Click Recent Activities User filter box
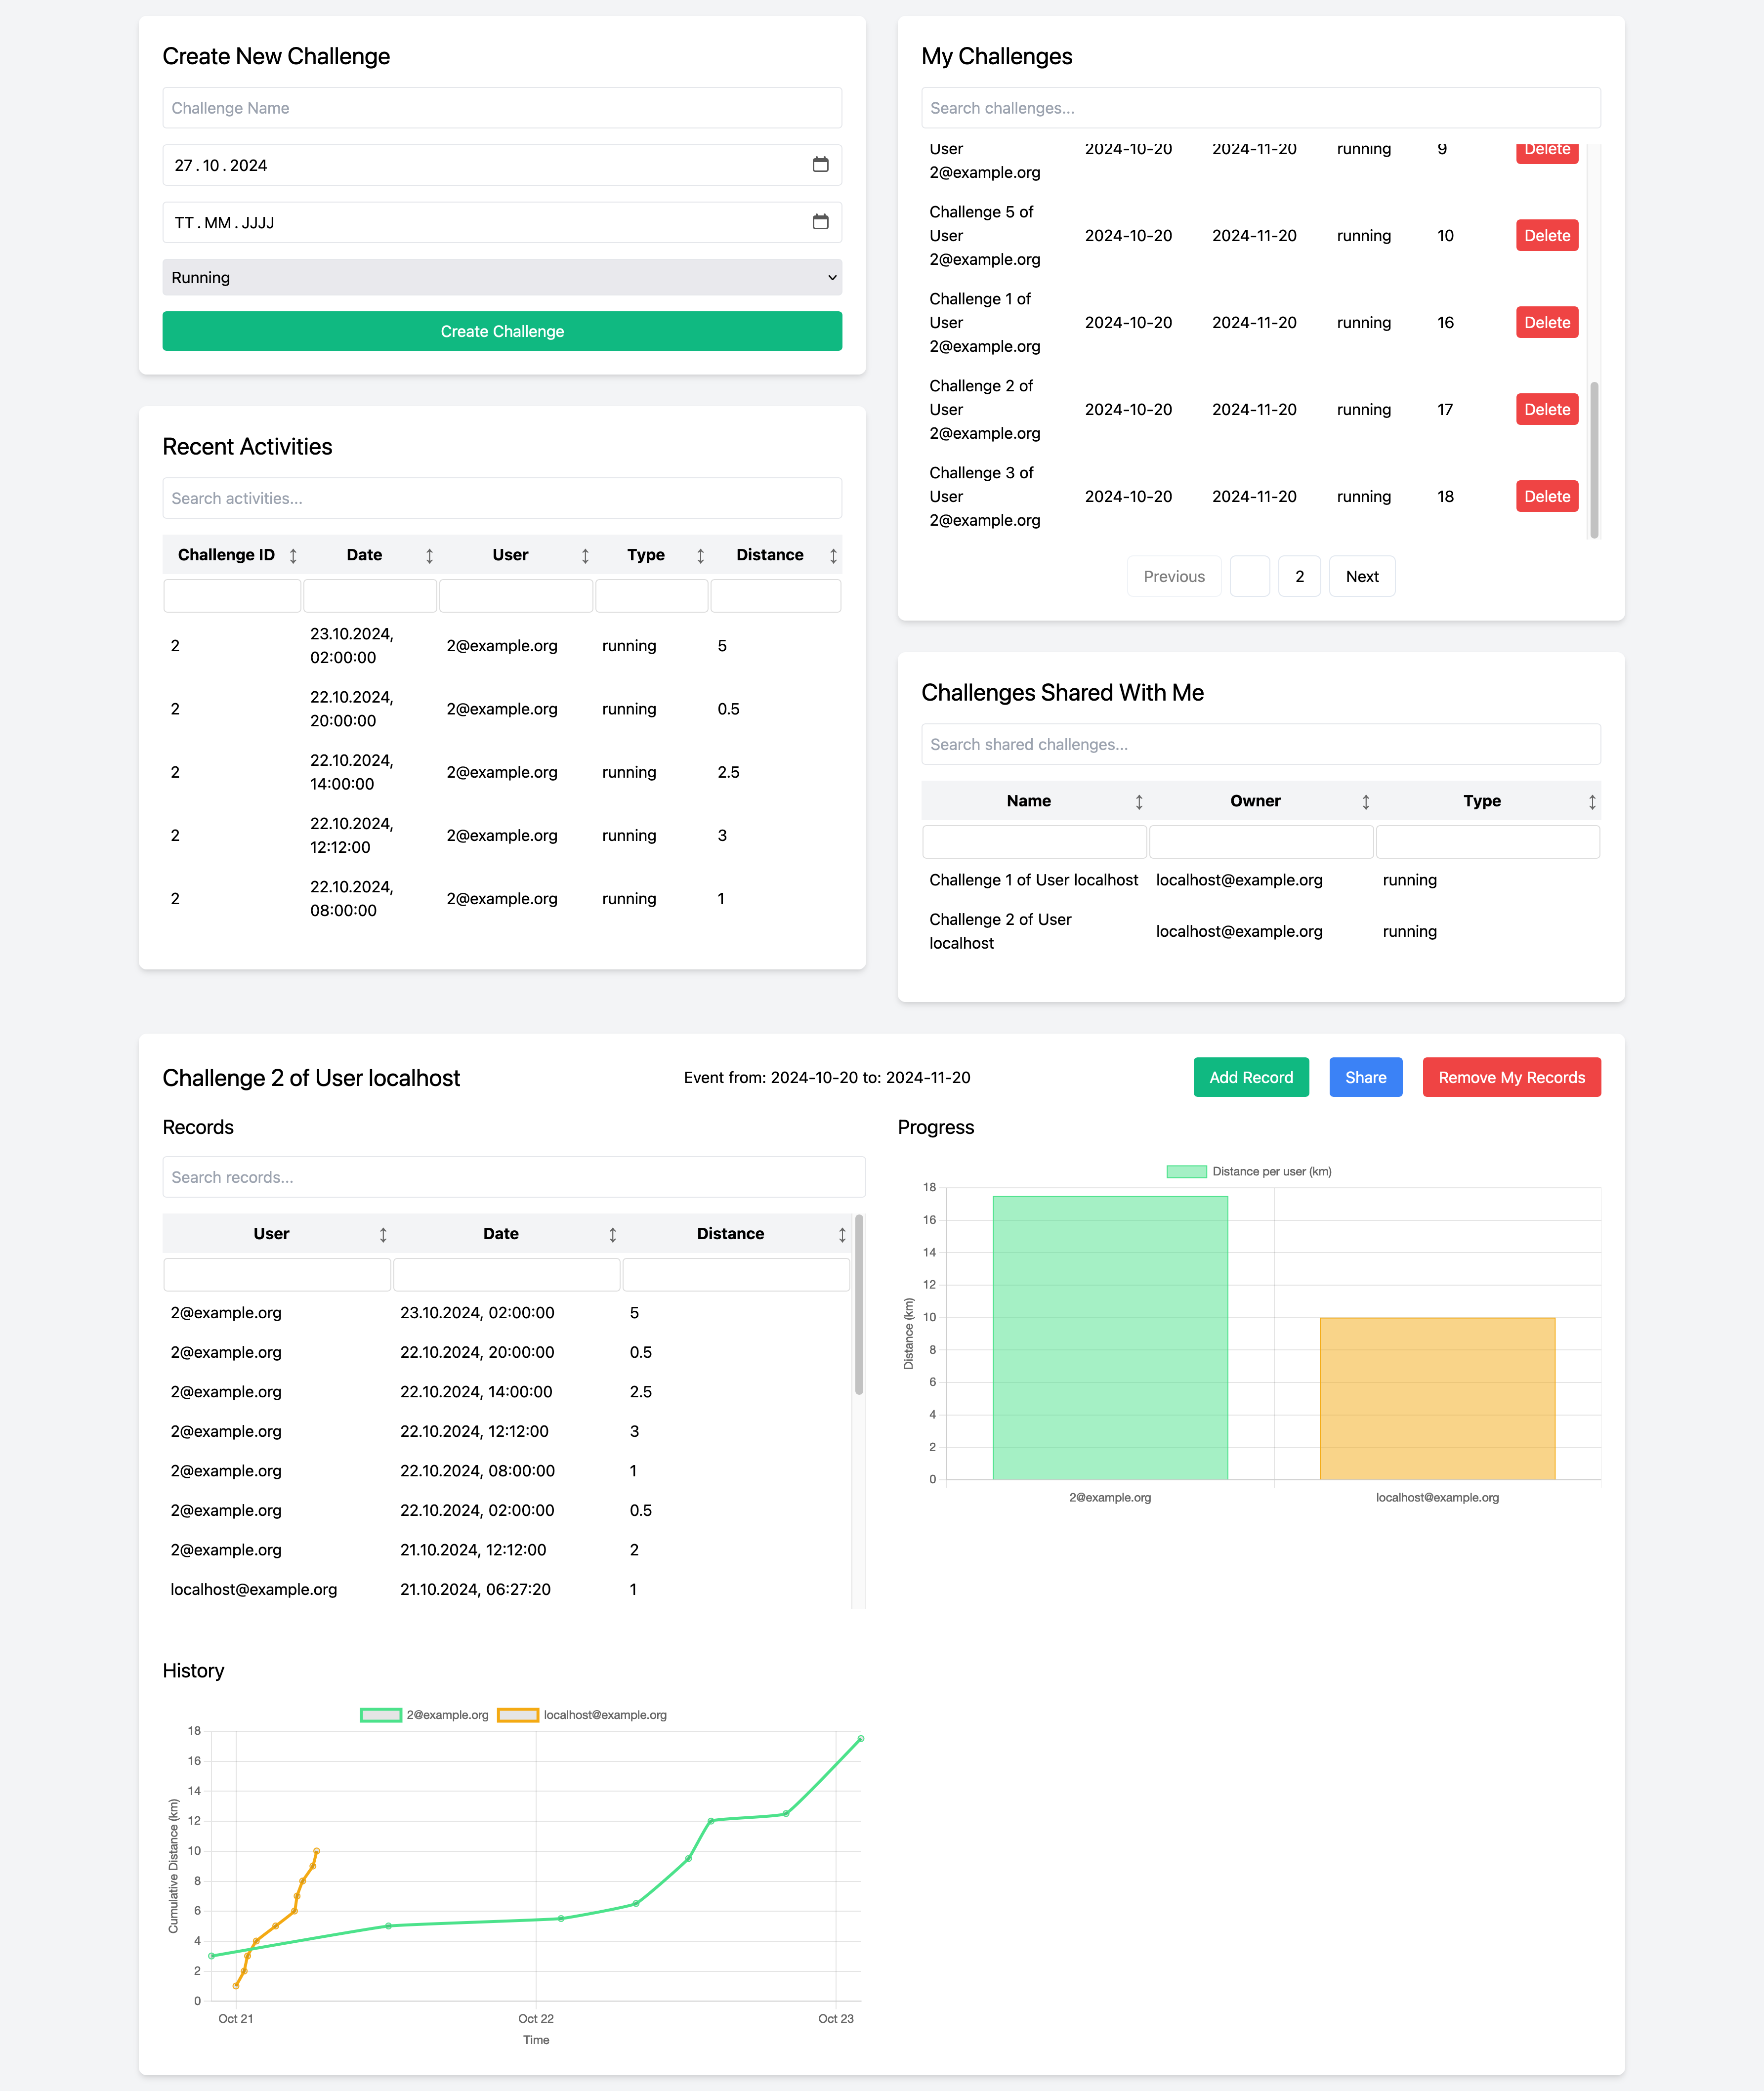 [x=516, y=596]
